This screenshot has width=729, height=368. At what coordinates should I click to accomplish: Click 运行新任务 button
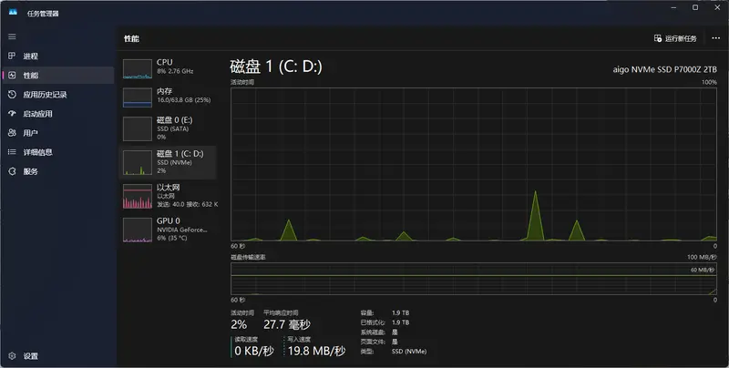click(675, 38)
